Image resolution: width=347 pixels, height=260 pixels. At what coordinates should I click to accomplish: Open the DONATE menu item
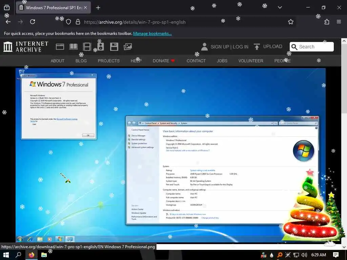coord(164,61)
